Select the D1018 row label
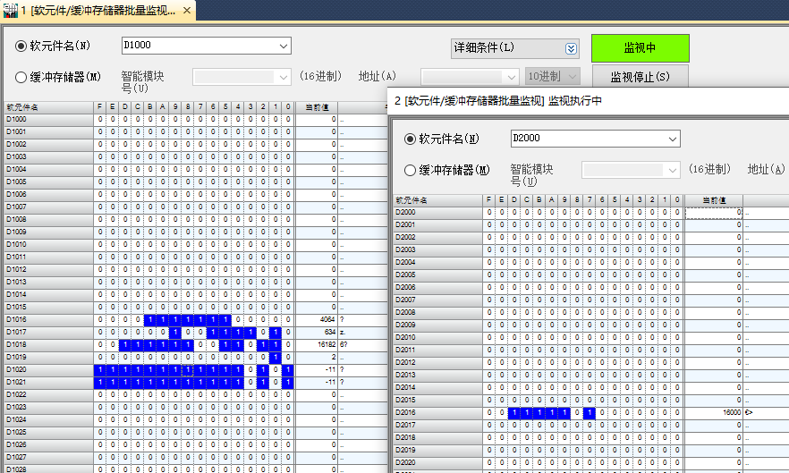This screenshot has height=473, width=789. 49,344
